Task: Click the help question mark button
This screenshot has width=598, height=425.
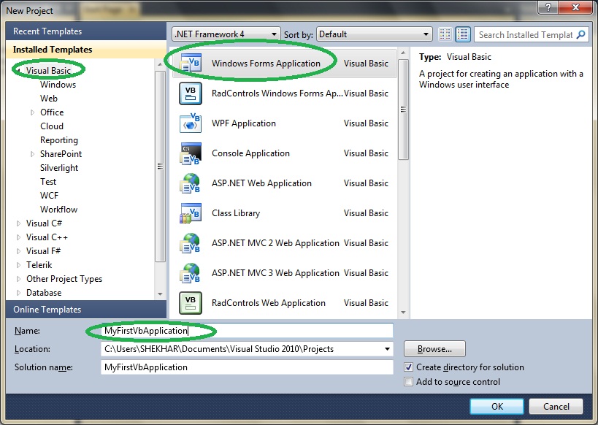Action: [x=548, y=7]
